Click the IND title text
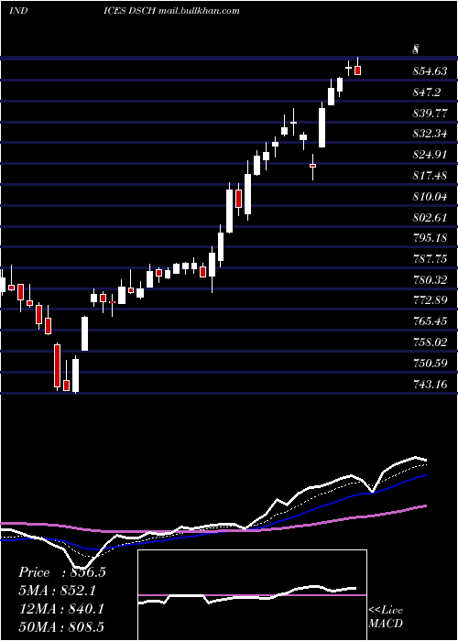Image resolution: width=458 pixels, height=641 pixels. (x=18, y=11)
